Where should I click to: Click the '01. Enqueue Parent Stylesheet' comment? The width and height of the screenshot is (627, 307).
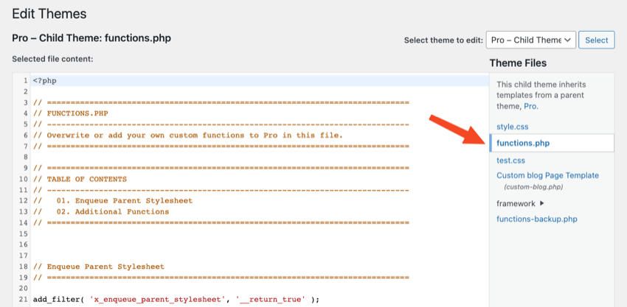[x=124, y=200]
